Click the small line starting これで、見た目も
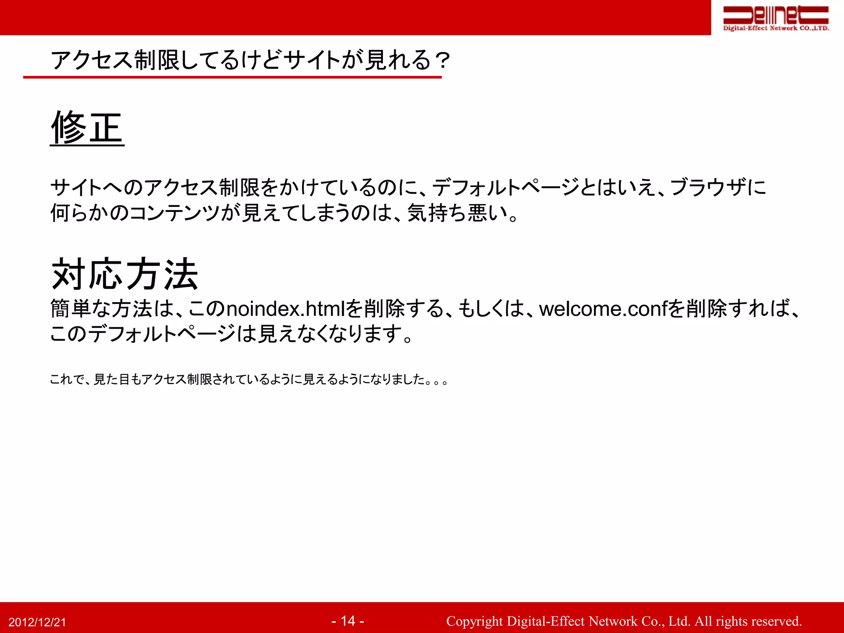Screen dimensions: 844x633 [249, 379]
